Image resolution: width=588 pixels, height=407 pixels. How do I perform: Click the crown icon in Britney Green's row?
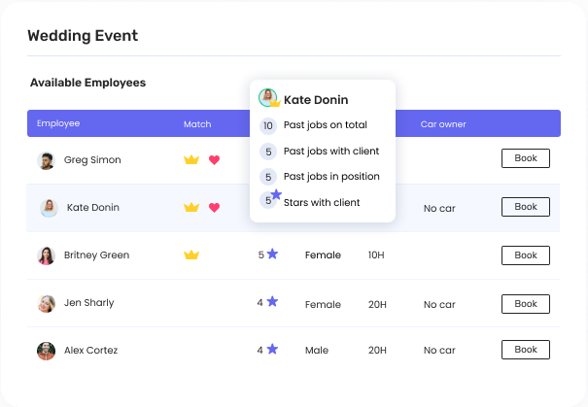click(x=191, y=254)
